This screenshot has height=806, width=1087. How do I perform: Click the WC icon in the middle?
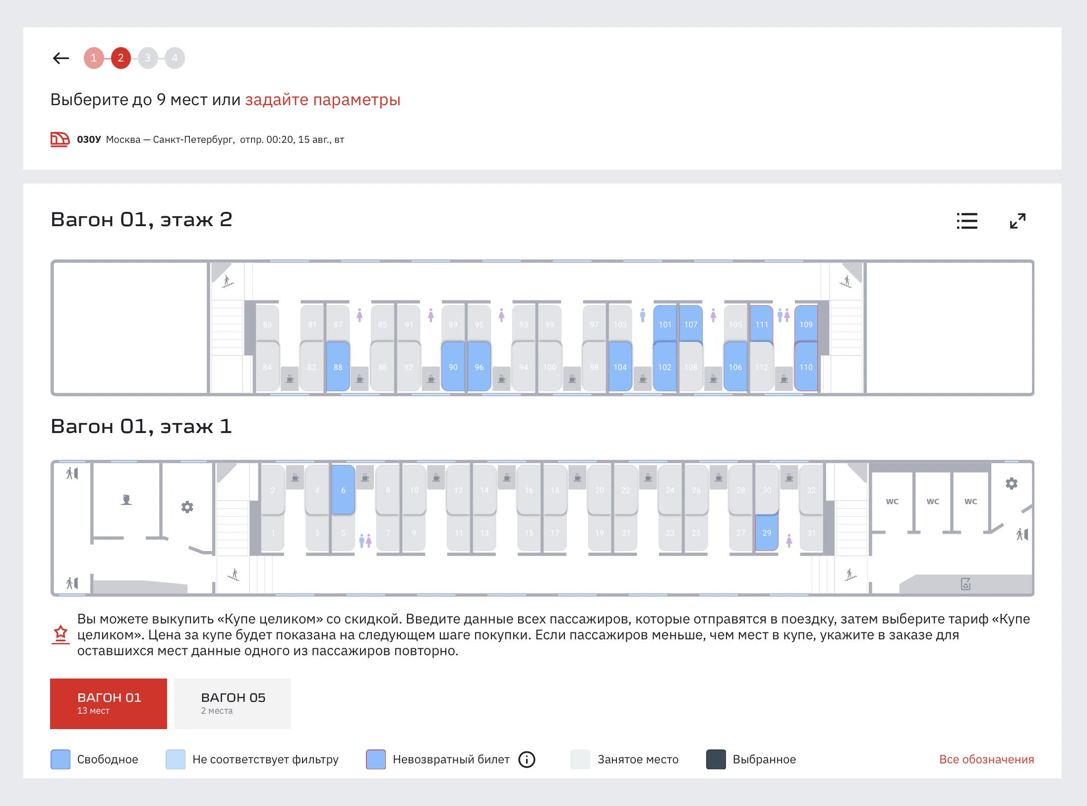[932, 501]
